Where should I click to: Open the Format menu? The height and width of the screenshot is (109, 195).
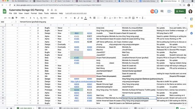34,13
